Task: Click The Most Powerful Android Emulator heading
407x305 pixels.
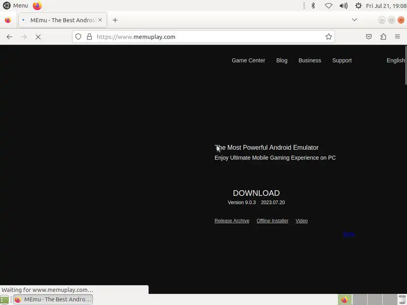Action: point(267,148)
